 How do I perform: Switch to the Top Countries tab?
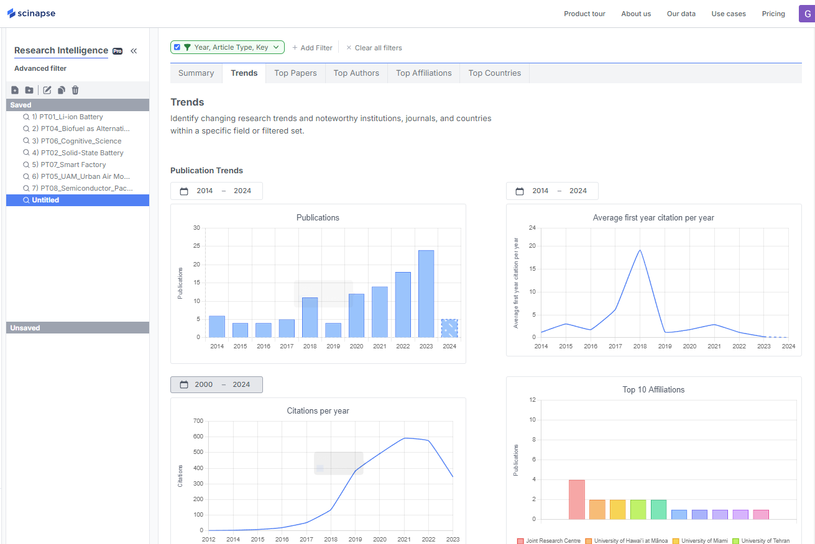[x=494, y=73]
